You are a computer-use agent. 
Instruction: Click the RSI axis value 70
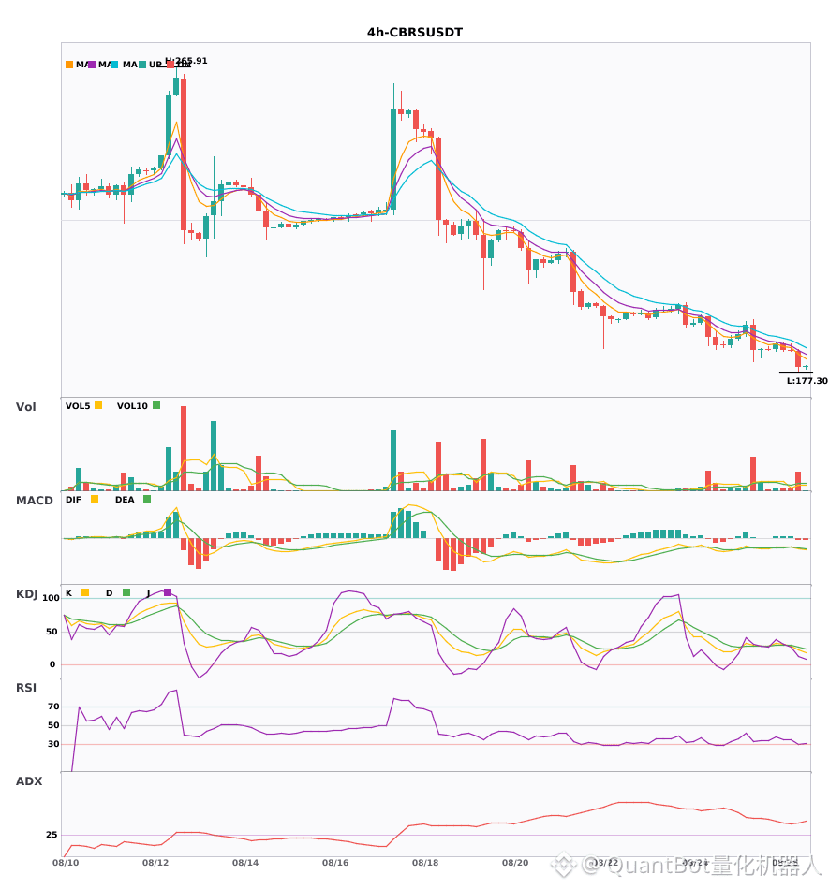point(53,707)
